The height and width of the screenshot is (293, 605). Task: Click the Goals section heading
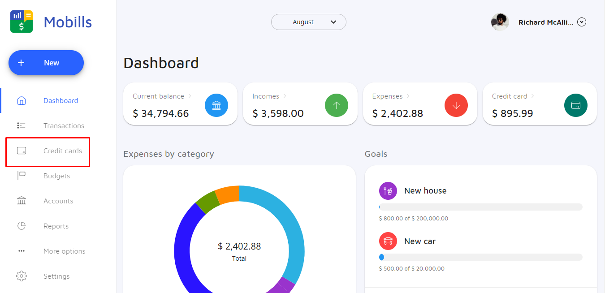click(x=376, y=154)
